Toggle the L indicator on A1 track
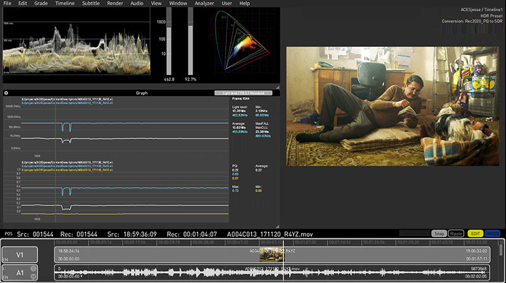This screenshot has width=506, height=283. tap(4, 268)
